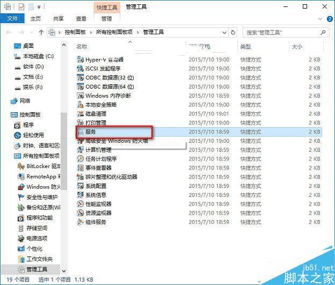This screenshot has width=335, height=285.
Task: Sort by the 名称 column header
Action: pos(82,46)
